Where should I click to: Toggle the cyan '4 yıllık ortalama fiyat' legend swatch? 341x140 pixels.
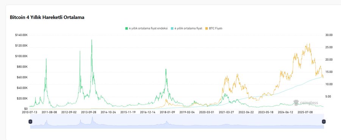point(172,28)
